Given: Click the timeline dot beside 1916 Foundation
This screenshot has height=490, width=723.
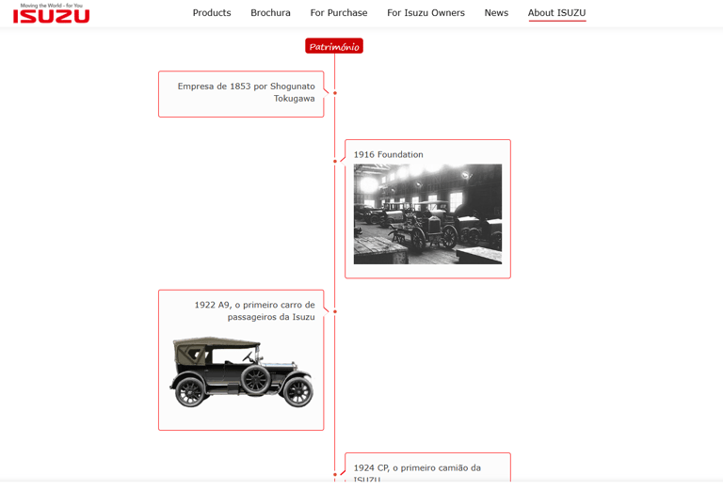Looking at the screenshot, I should click(x=335, y=161).
